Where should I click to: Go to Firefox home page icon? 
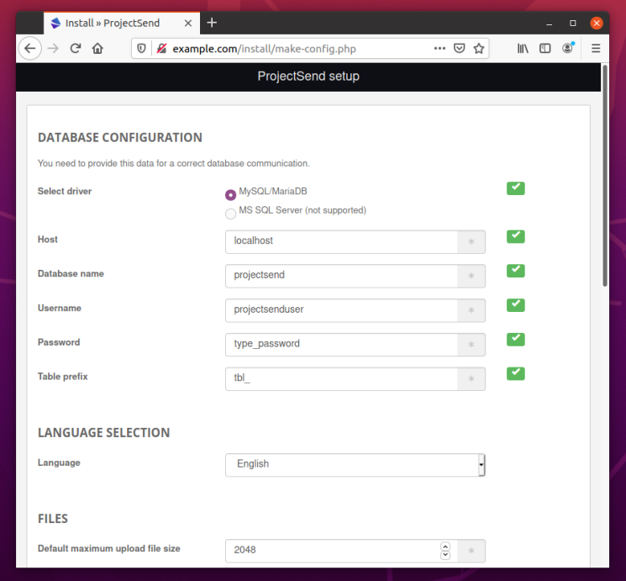(x=97, y=49)
